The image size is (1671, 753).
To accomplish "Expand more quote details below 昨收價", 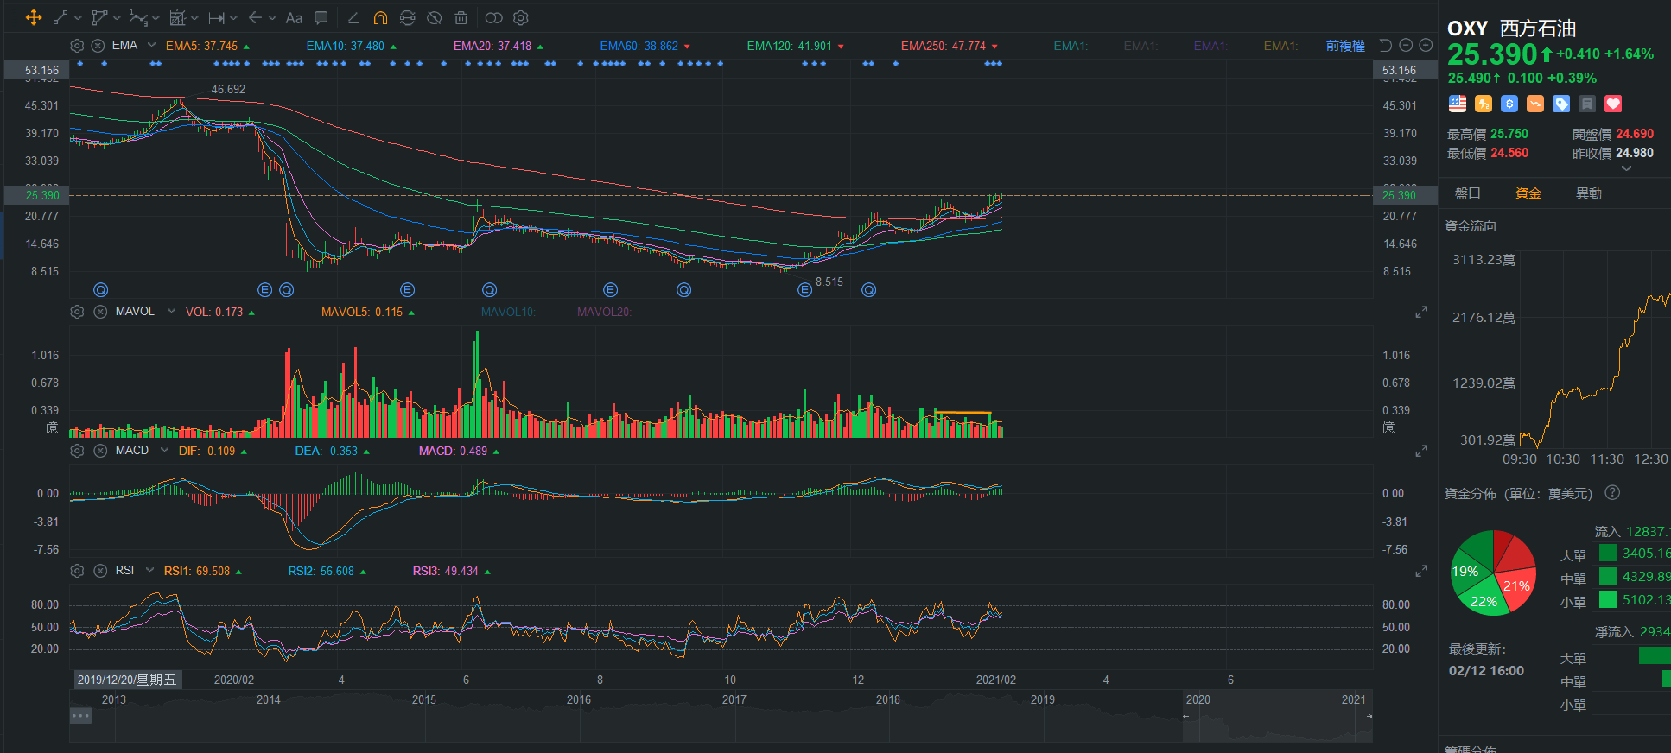I will pos(1626,169).
